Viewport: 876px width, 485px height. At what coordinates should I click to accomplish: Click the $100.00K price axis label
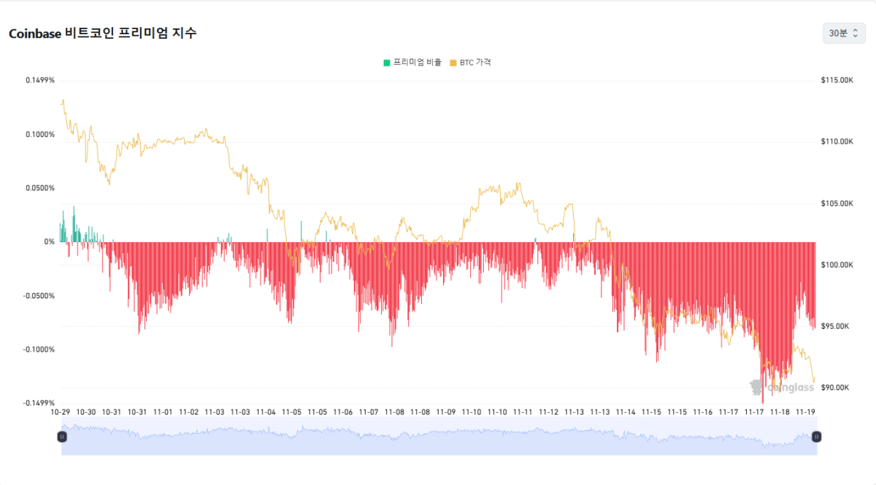837,265
